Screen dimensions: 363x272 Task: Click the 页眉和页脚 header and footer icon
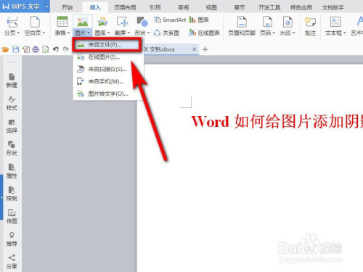coord(242,22)
